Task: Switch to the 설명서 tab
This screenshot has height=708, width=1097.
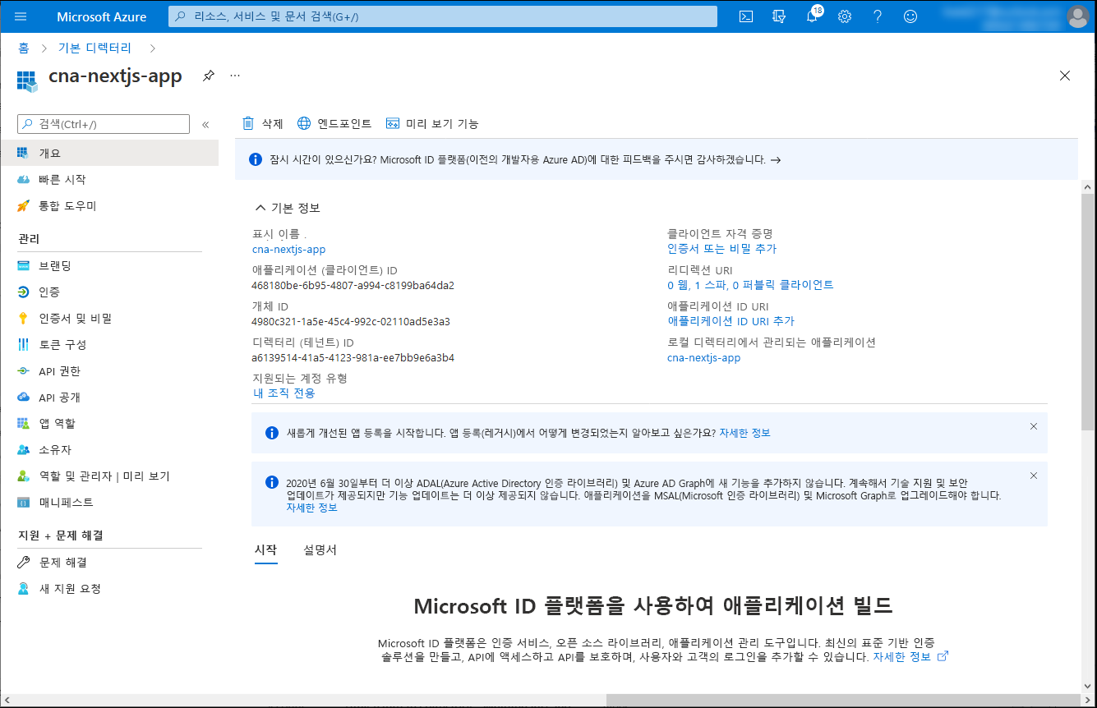Action: (320, 549)
